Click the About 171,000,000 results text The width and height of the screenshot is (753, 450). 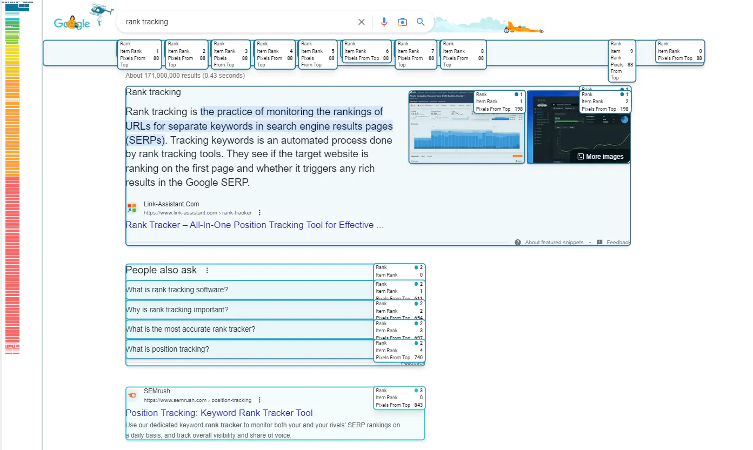pyautogui.click(x=185, y=76)
